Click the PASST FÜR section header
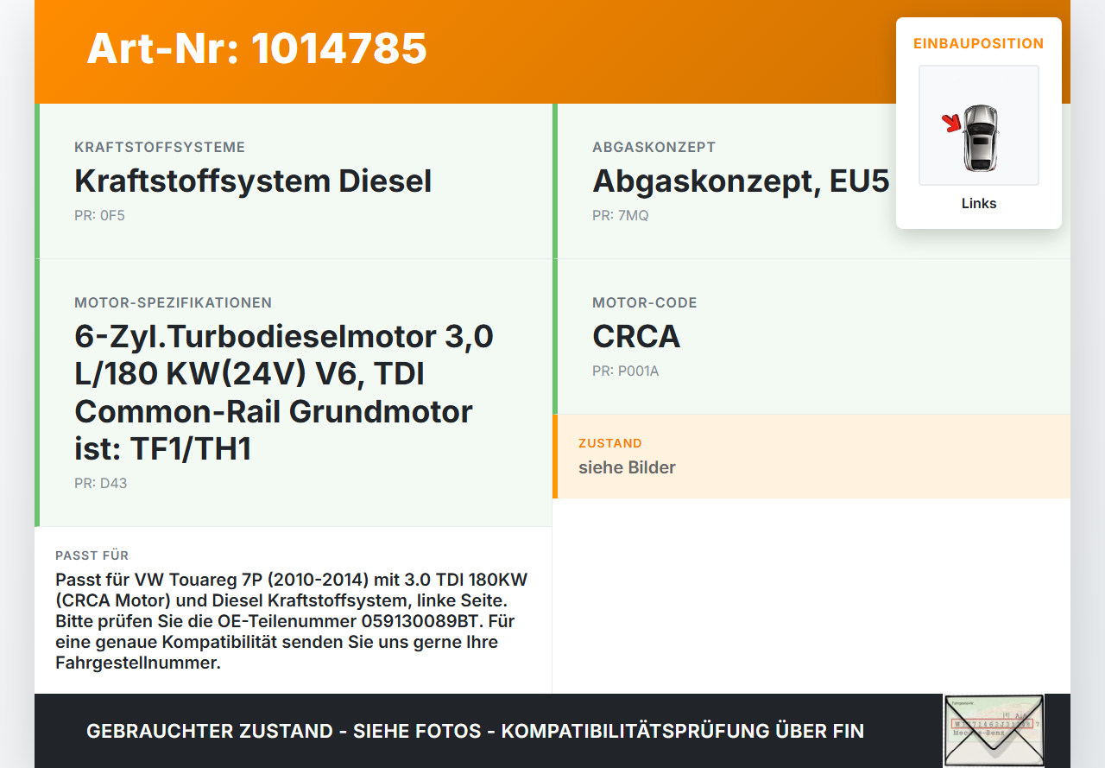Screen dimensions: 1105x768 92,555
